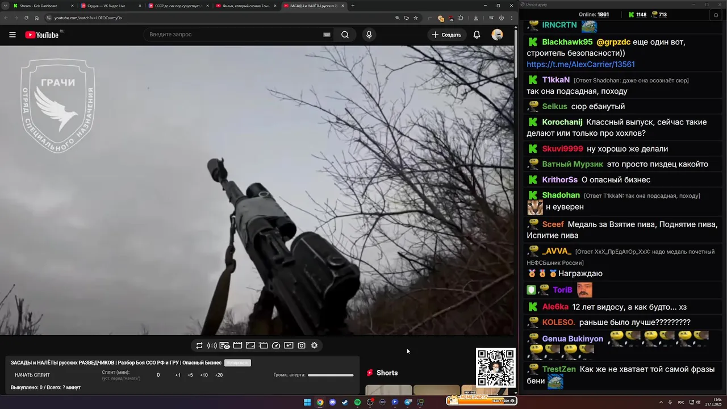Open the Windows Start button
The height and width of the screenshot is (409, 727).
(x=307, y=403)
